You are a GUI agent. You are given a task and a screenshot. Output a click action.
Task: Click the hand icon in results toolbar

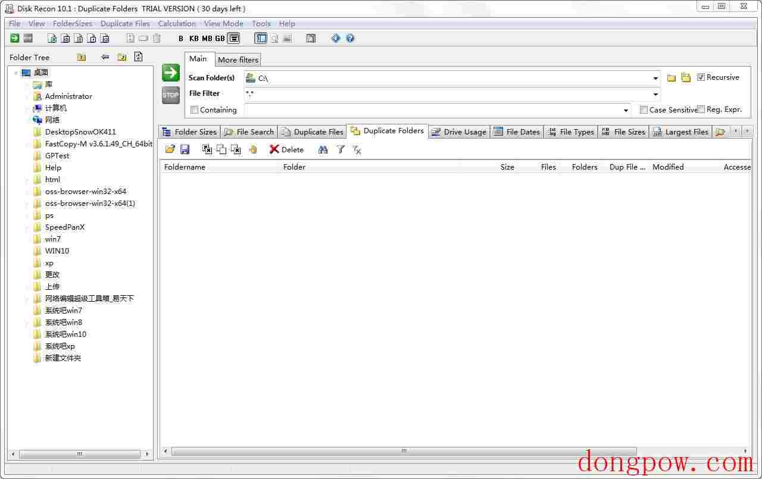coord(253,149)
